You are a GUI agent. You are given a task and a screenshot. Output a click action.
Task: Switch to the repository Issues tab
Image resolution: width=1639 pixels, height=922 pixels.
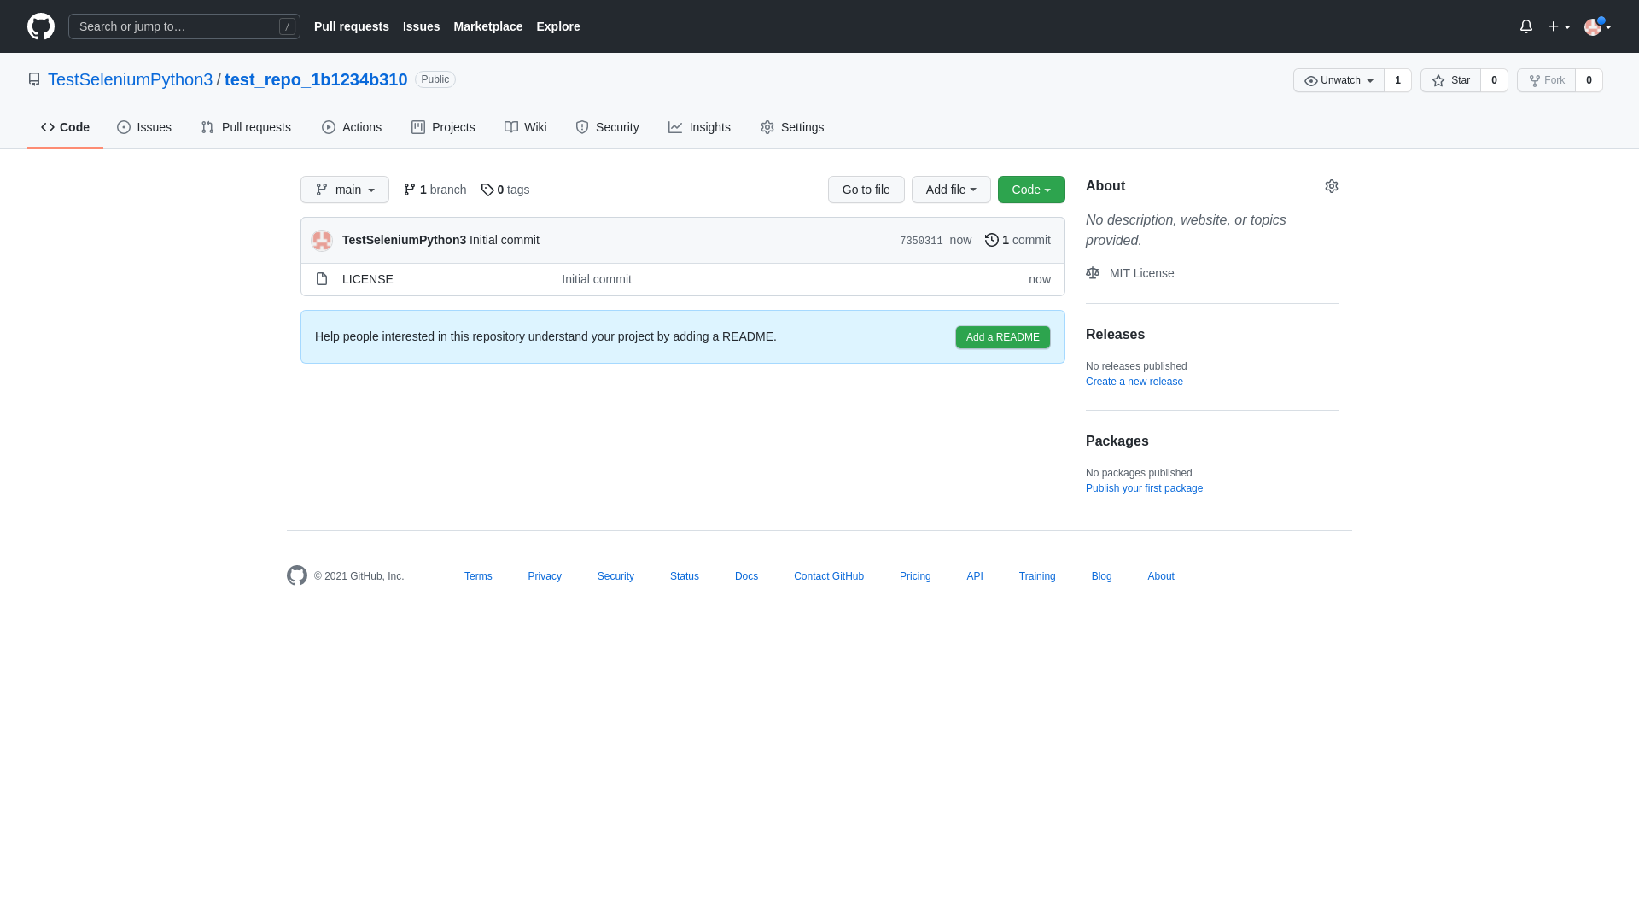click(144, 127)
